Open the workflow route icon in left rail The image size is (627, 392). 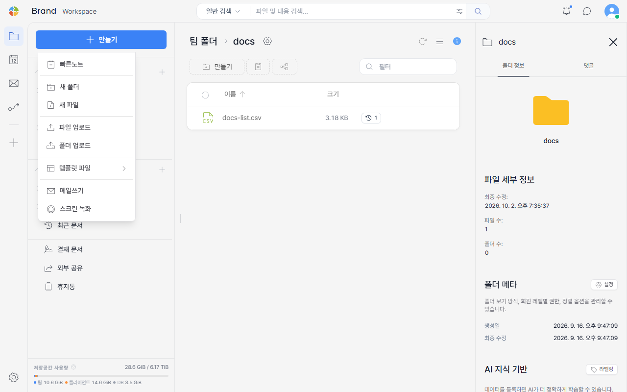click(x=14, y=107)
